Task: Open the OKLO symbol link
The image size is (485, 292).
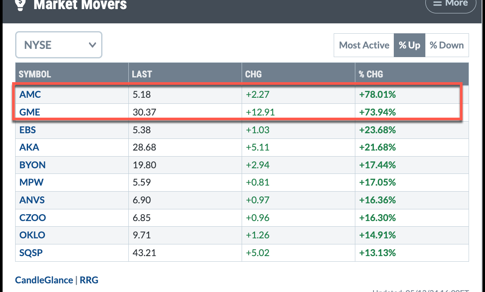Action: coord(32,235)
